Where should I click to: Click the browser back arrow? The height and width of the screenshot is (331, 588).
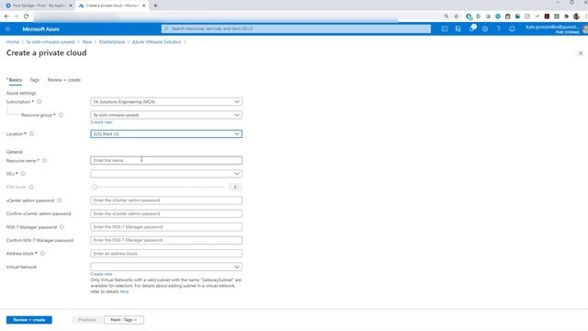click(6, 17)
